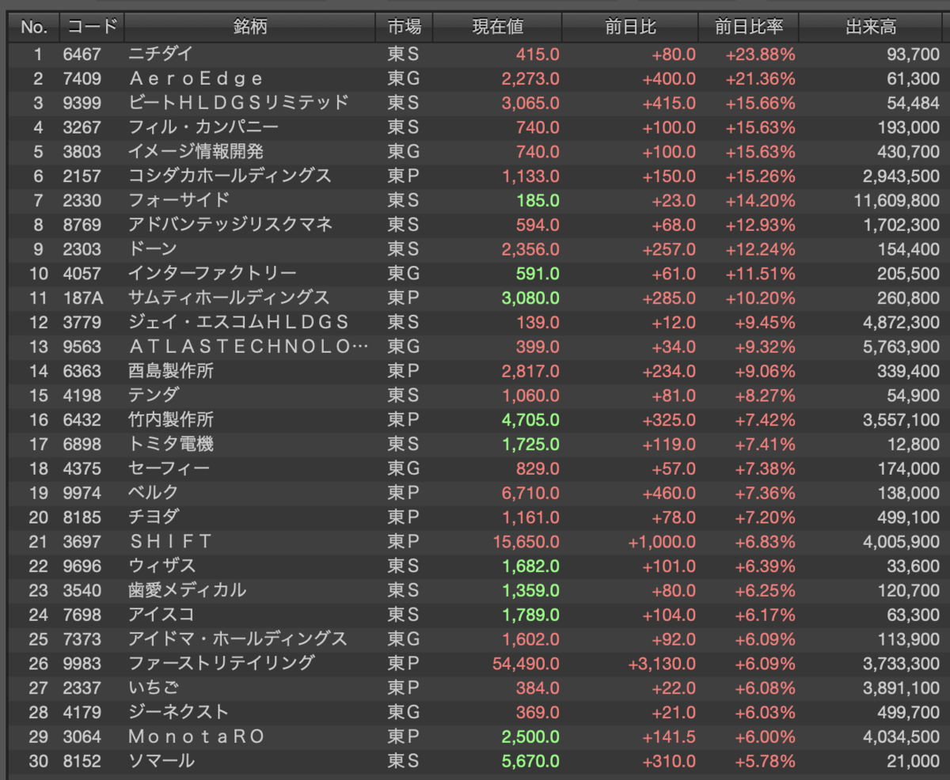Click current price 4,705.0
950x780 pixels.
click(x=530, y=420)
